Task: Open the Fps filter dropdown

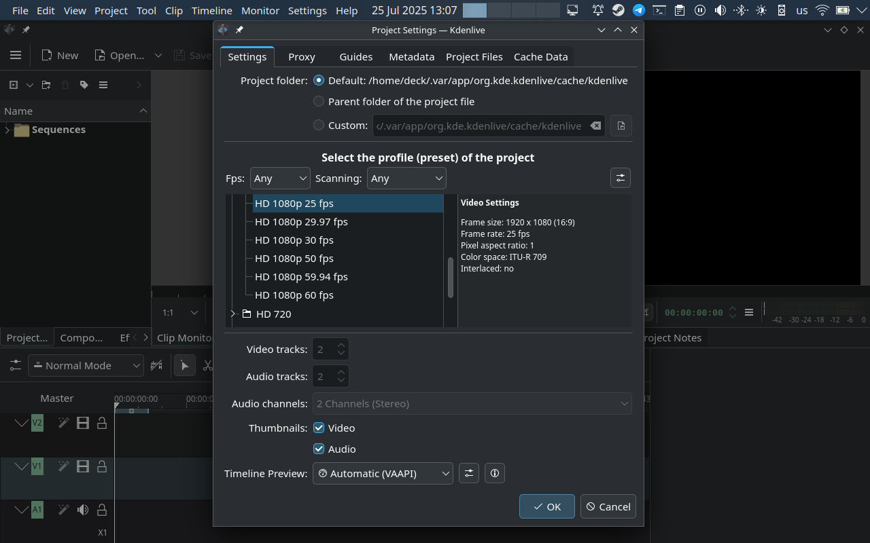Action: 280,178
